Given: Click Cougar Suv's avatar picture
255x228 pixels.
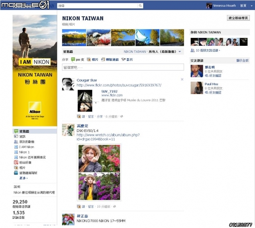Looking at the screenshot, I should pyautogui.click(x=68, y=84).
